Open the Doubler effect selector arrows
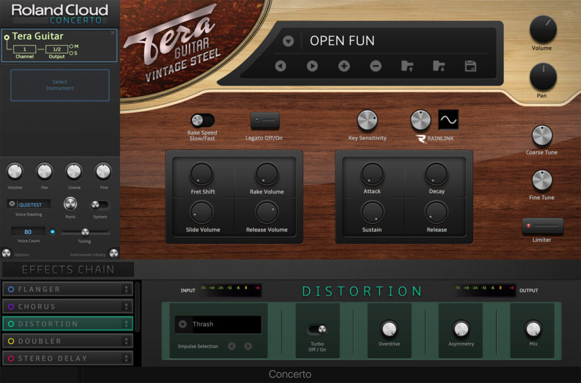This screenshot has height=383, width=581. click(126, 341)
